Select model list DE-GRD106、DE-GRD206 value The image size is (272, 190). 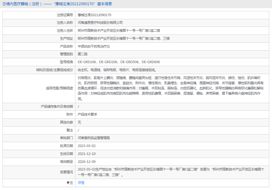pyautogui.click(x=119, y=62)
